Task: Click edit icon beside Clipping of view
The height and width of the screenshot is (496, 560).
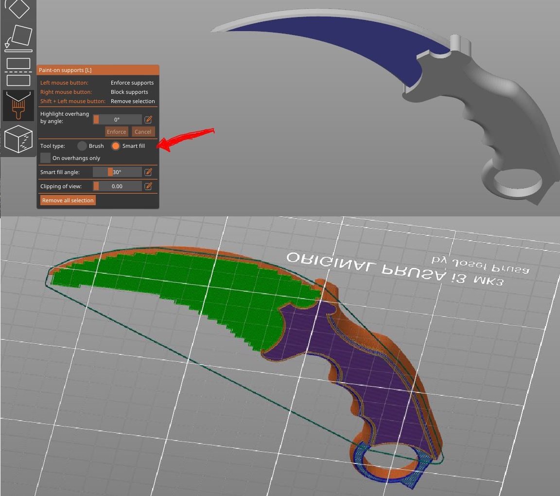Action: [x=148, y=186]
